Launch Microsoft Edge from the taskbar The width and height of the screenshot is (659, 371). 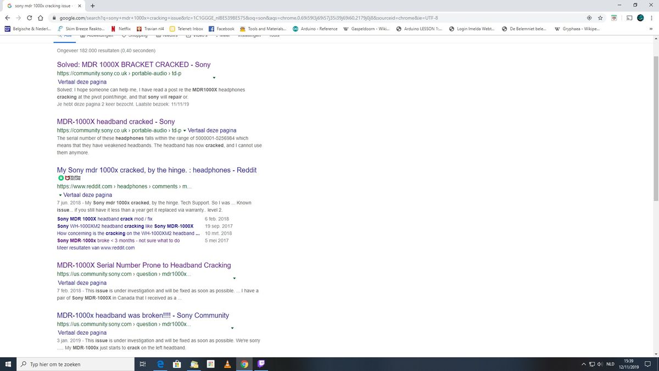160,364
